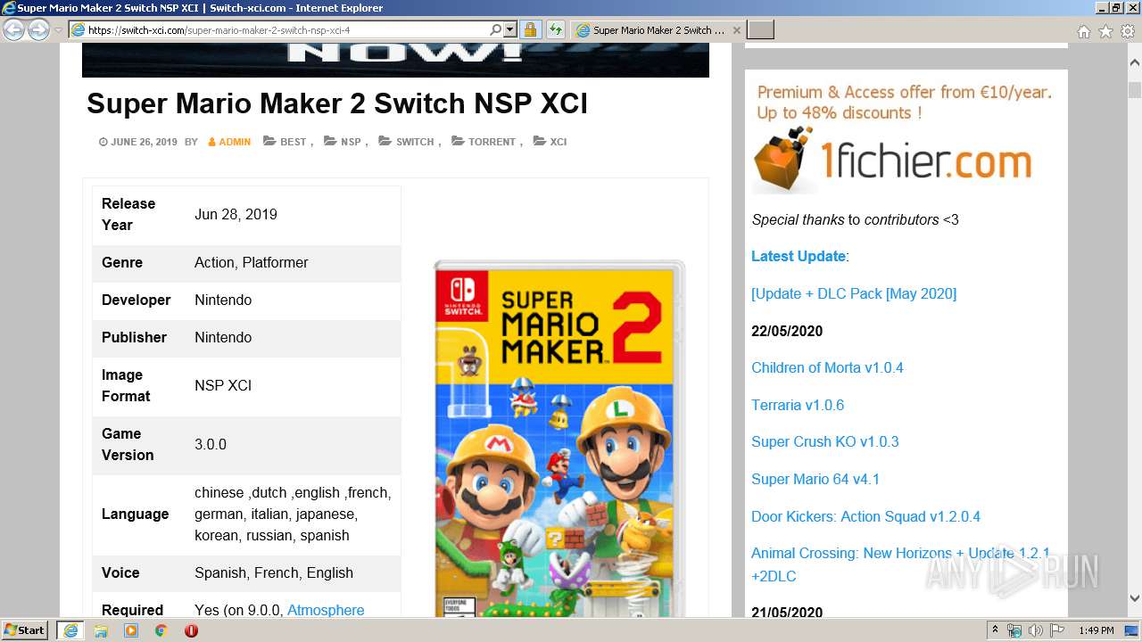
Task: Click the 1:49 PM system clock
Action: pos(1096,630)
